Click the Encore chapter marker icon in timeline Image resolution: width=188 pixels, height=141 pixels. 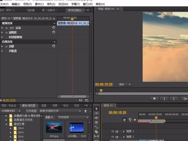pyautogui.click(x=130, y=120)
